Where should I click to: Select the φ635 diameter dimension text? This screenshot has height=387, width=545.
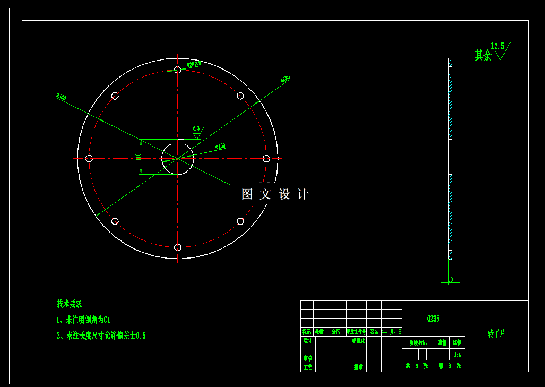(286, 79)
